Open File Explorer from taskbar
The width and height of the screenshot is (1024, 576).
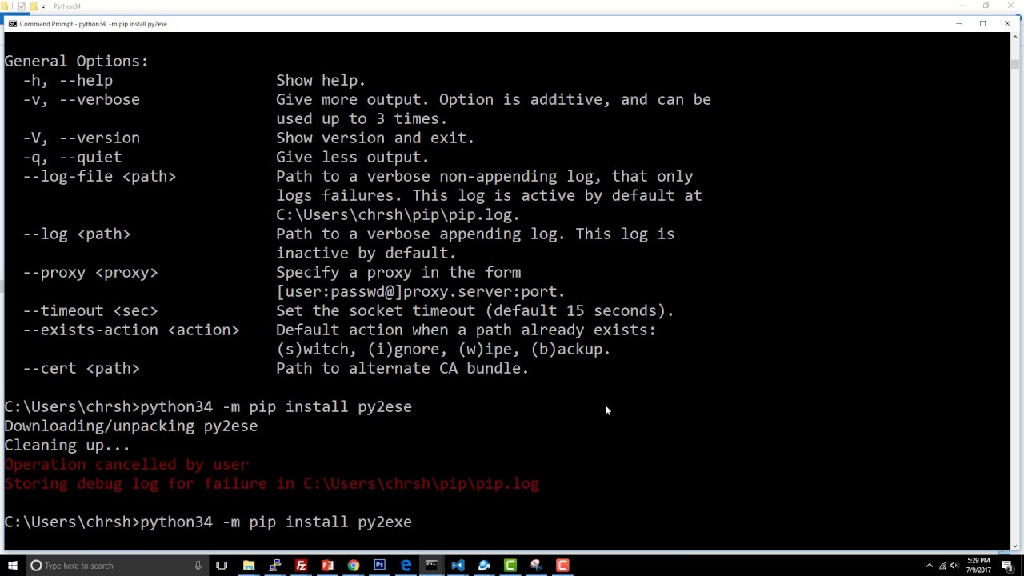[249, 566]
